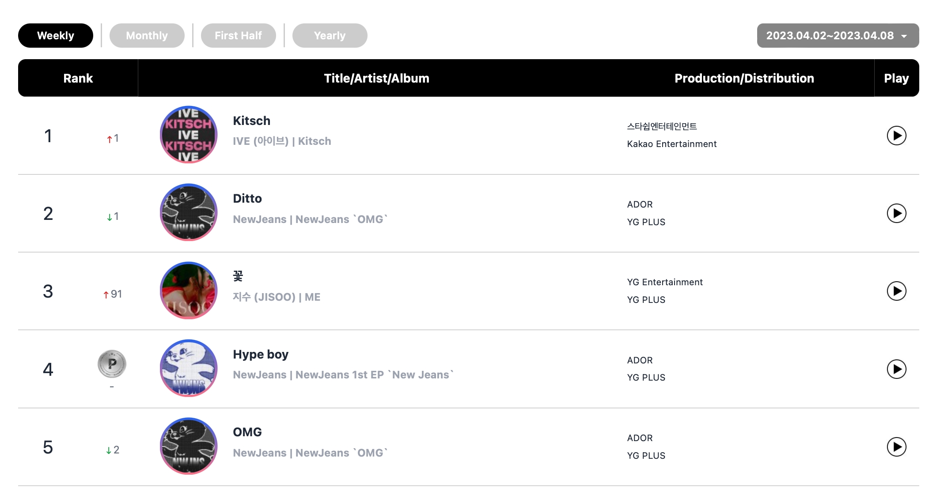Play OMG by NewJeans

pos(896,447)
